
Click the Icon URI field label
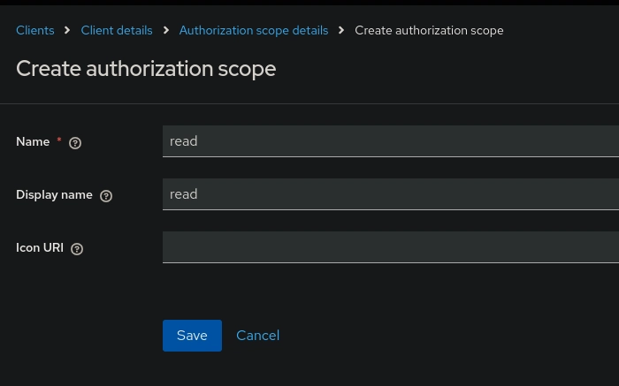click(x=40, y=247)
